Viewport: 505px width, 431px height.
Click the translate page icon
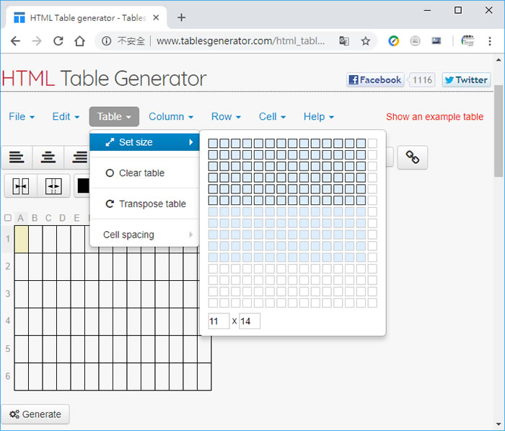tap(345, 41)
